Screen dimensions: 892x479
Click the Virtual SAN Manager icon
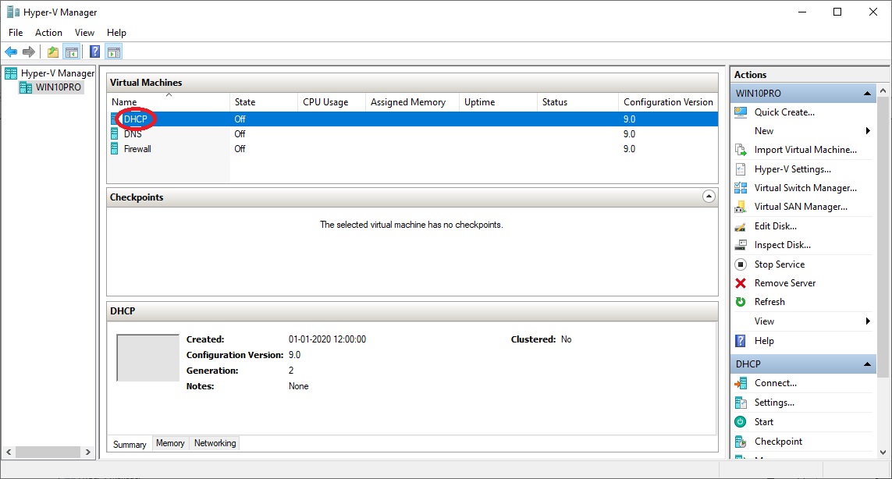[x=741, y=207]
